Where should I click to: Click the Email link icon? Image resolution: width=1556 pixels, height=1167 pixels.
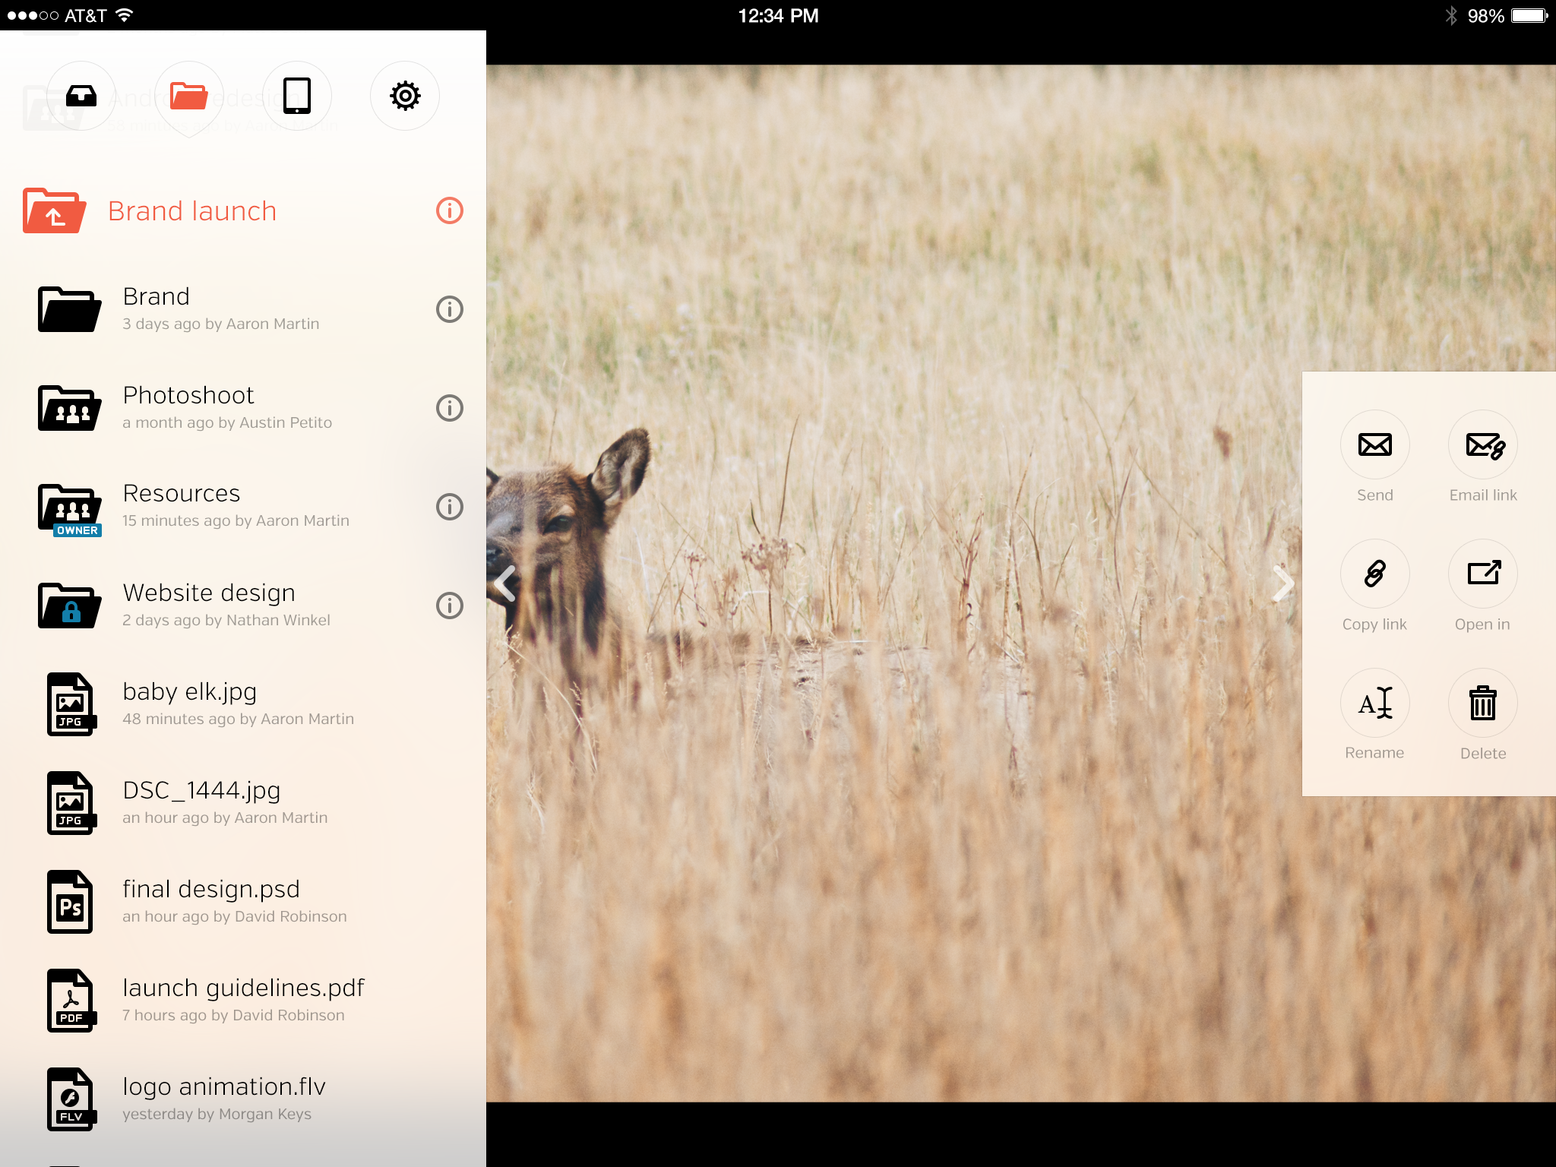[x=1482, y=444]
